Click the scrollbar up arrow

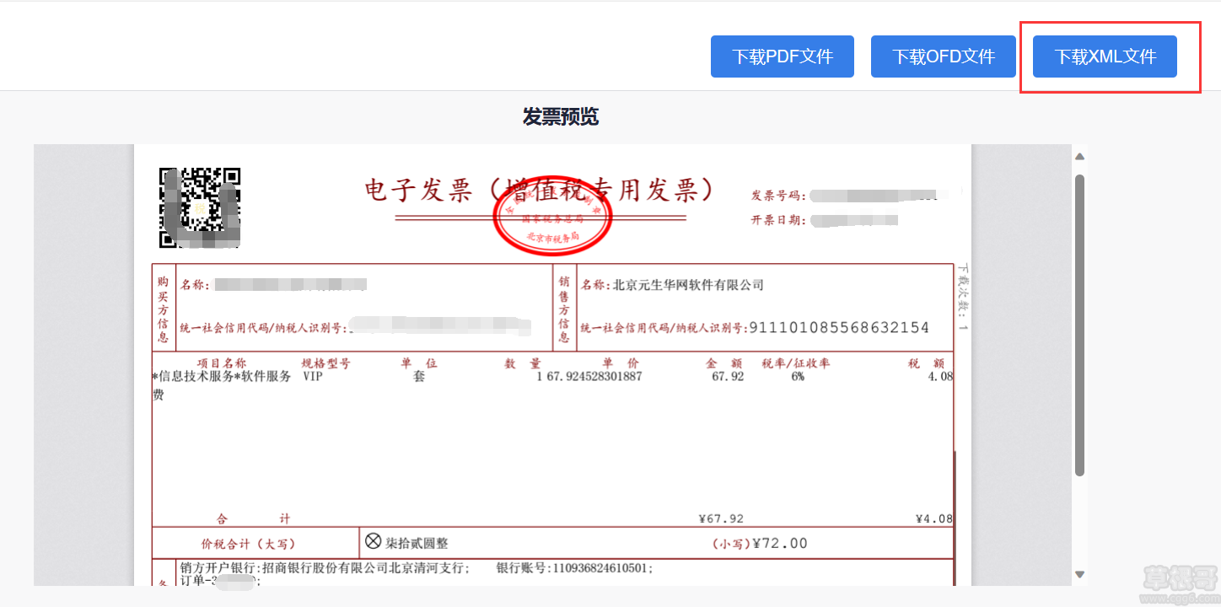coord(1079,157)
